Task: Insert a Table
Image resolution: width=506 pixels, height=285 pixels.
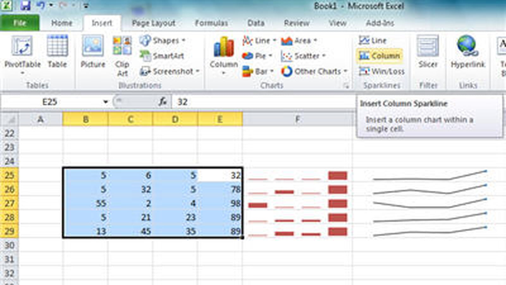Action: [57, 52]
